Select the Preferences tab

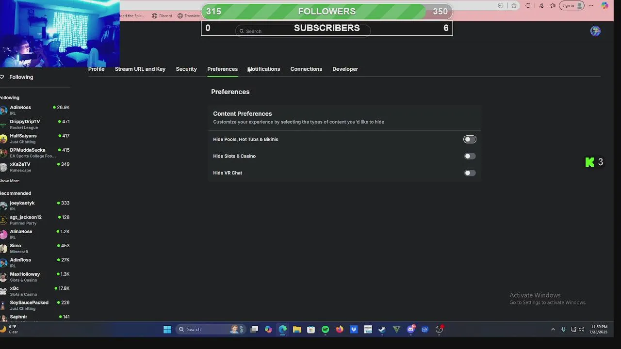pos(222,69)
